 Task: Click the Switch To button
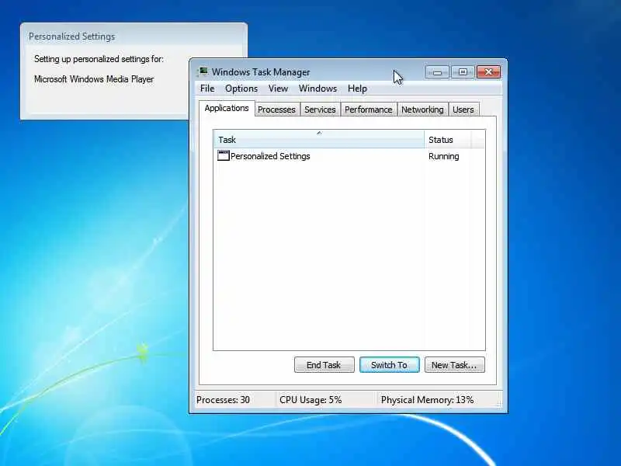coord(390,365)
